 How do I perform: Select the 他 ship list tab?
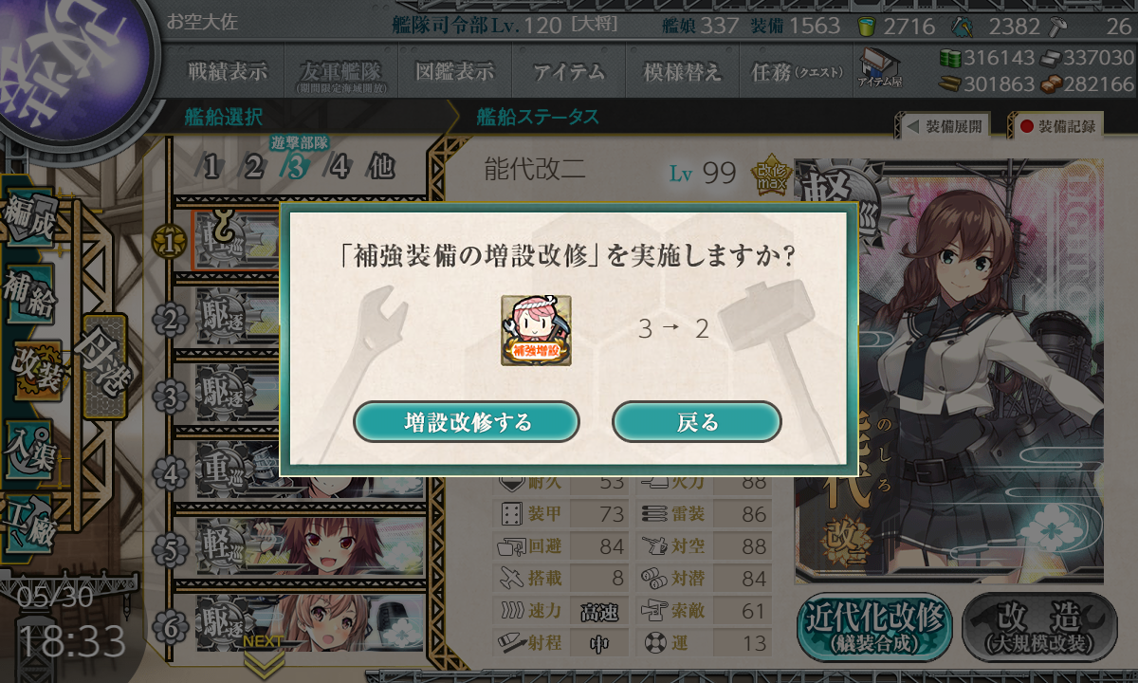click(x=380, y=168)
